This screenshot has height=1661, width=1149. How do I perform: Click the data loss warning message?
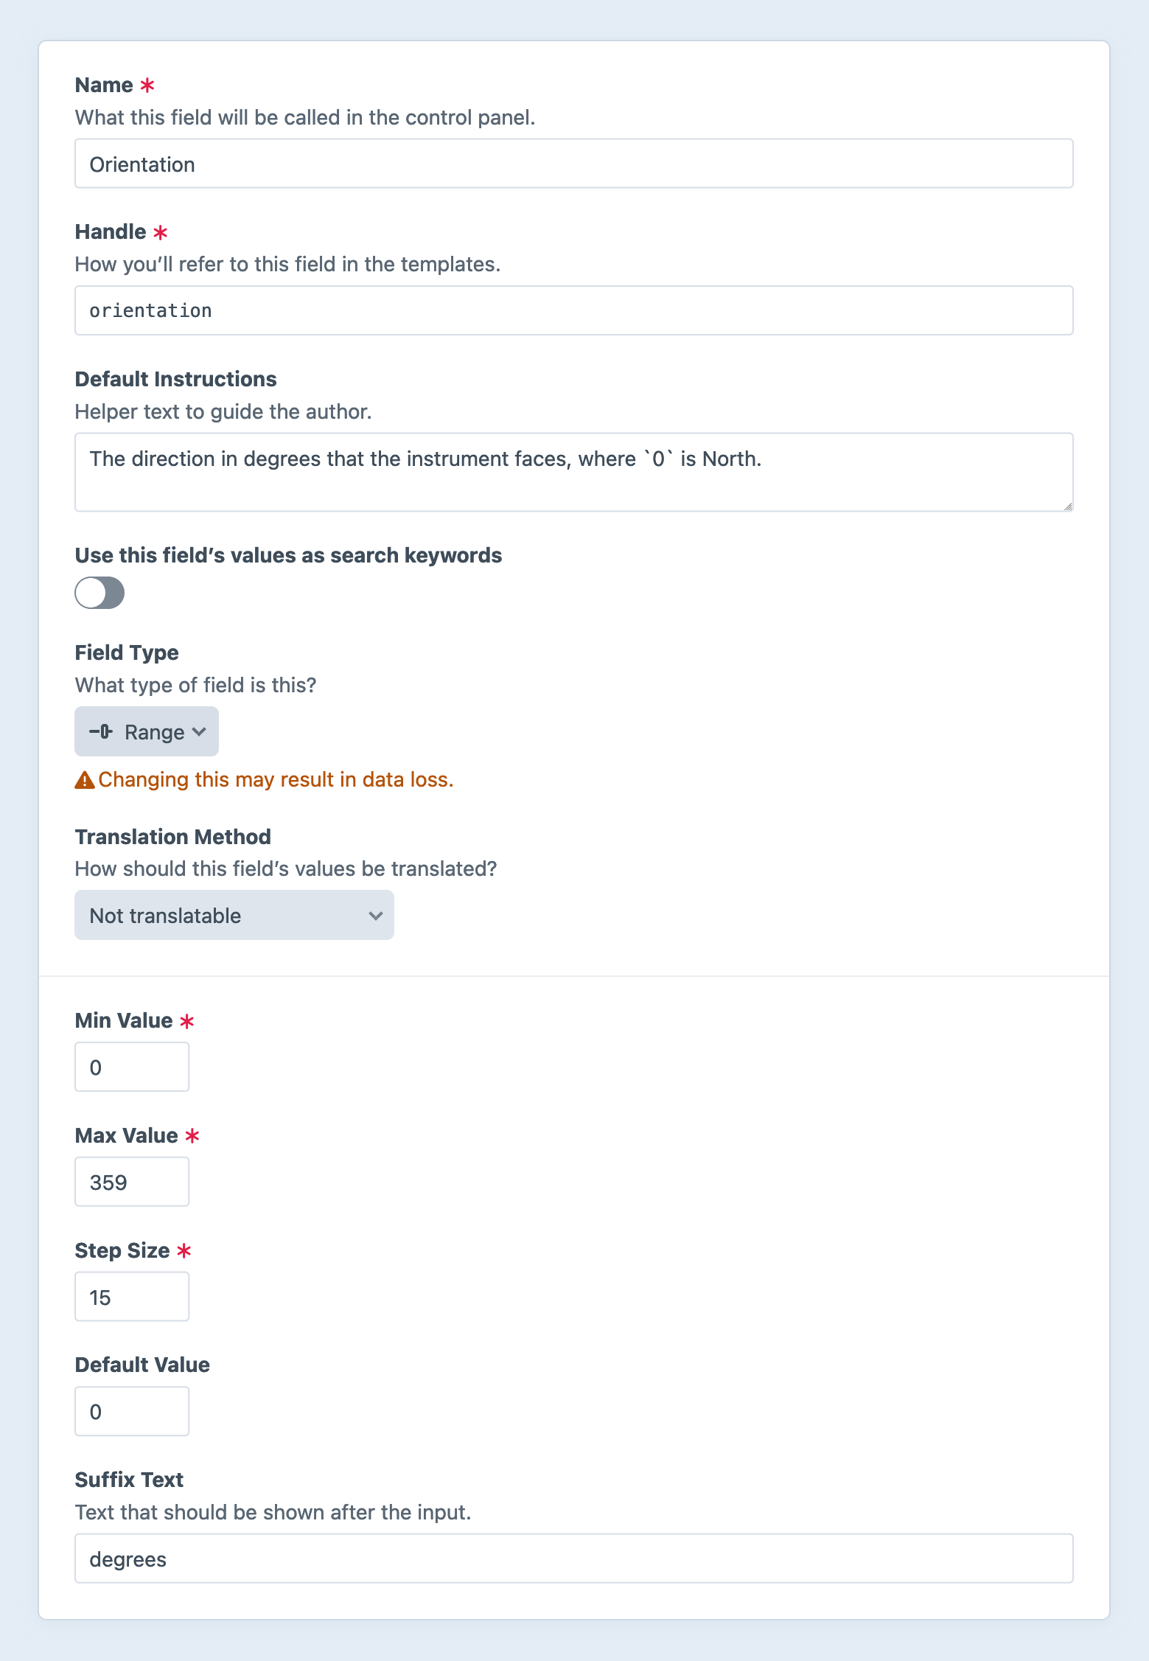click(x=276, y=779)
